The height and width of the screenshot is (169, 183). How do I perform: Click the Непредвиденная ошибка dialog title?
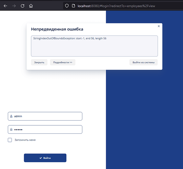57,29
